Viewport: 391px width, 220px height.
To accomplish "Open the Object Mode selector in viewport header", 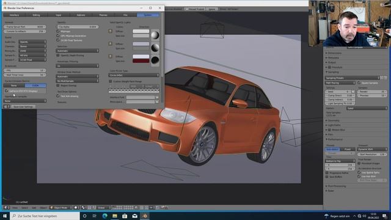I will pos(61,208).
